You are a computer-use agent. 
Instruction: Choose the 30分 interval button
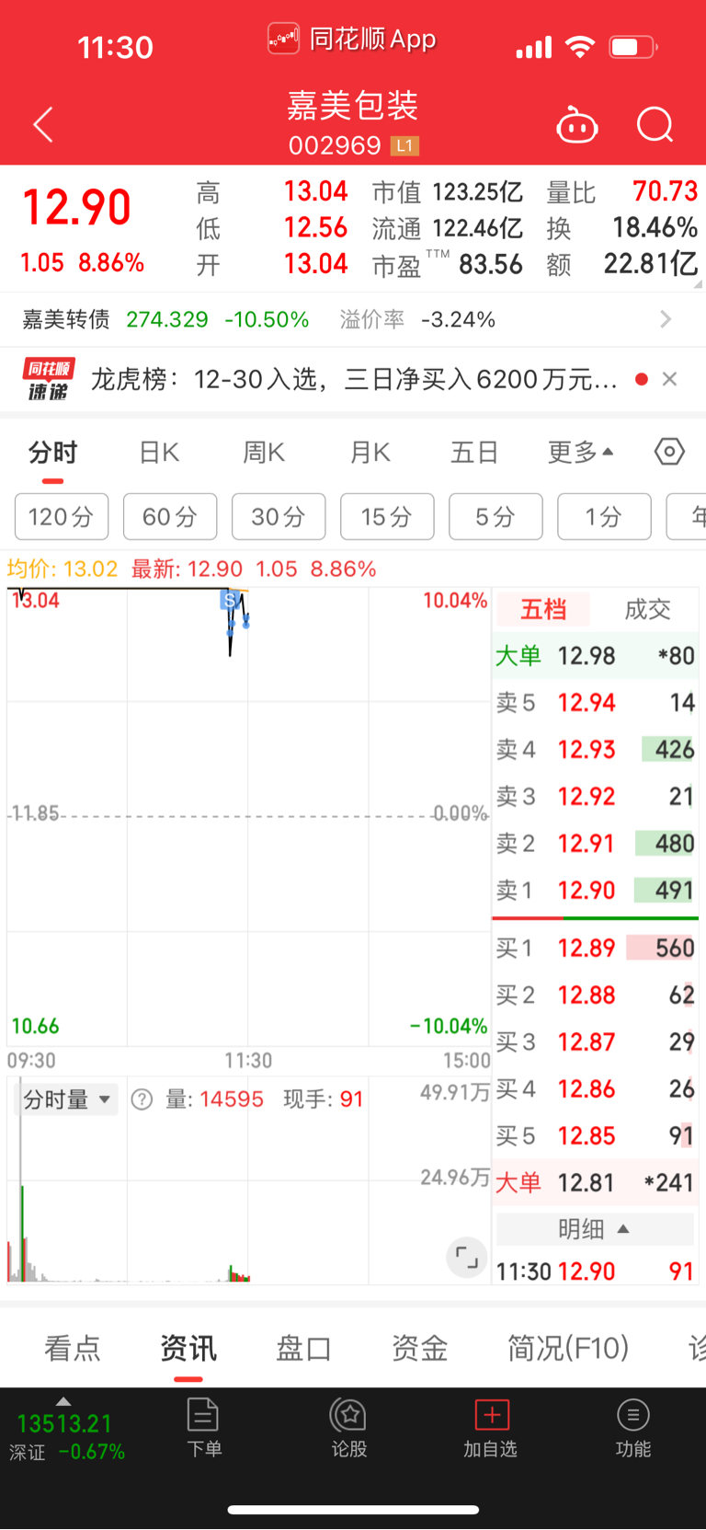(279, 516)
